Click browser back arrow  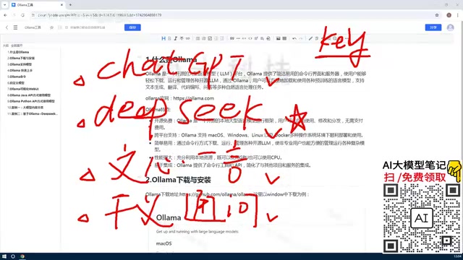pos(5,15)
